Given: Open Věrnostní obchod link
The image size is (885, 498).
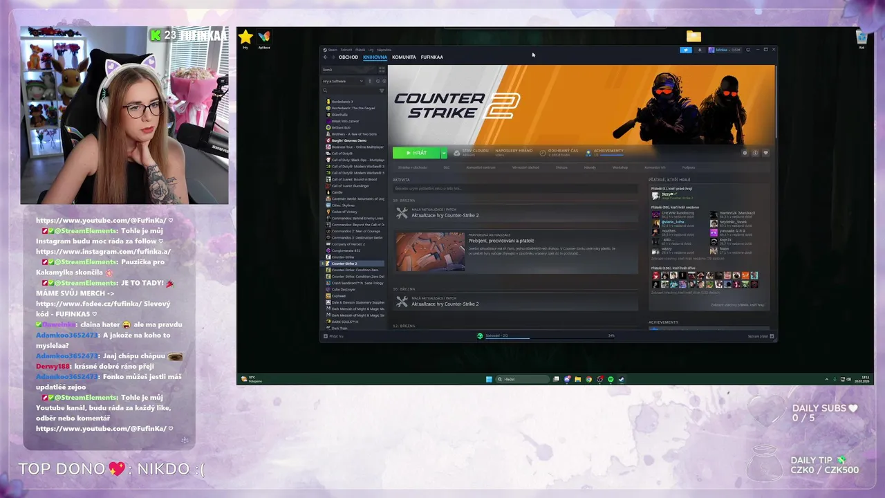Looking at the screenshot, I should 525,167.
